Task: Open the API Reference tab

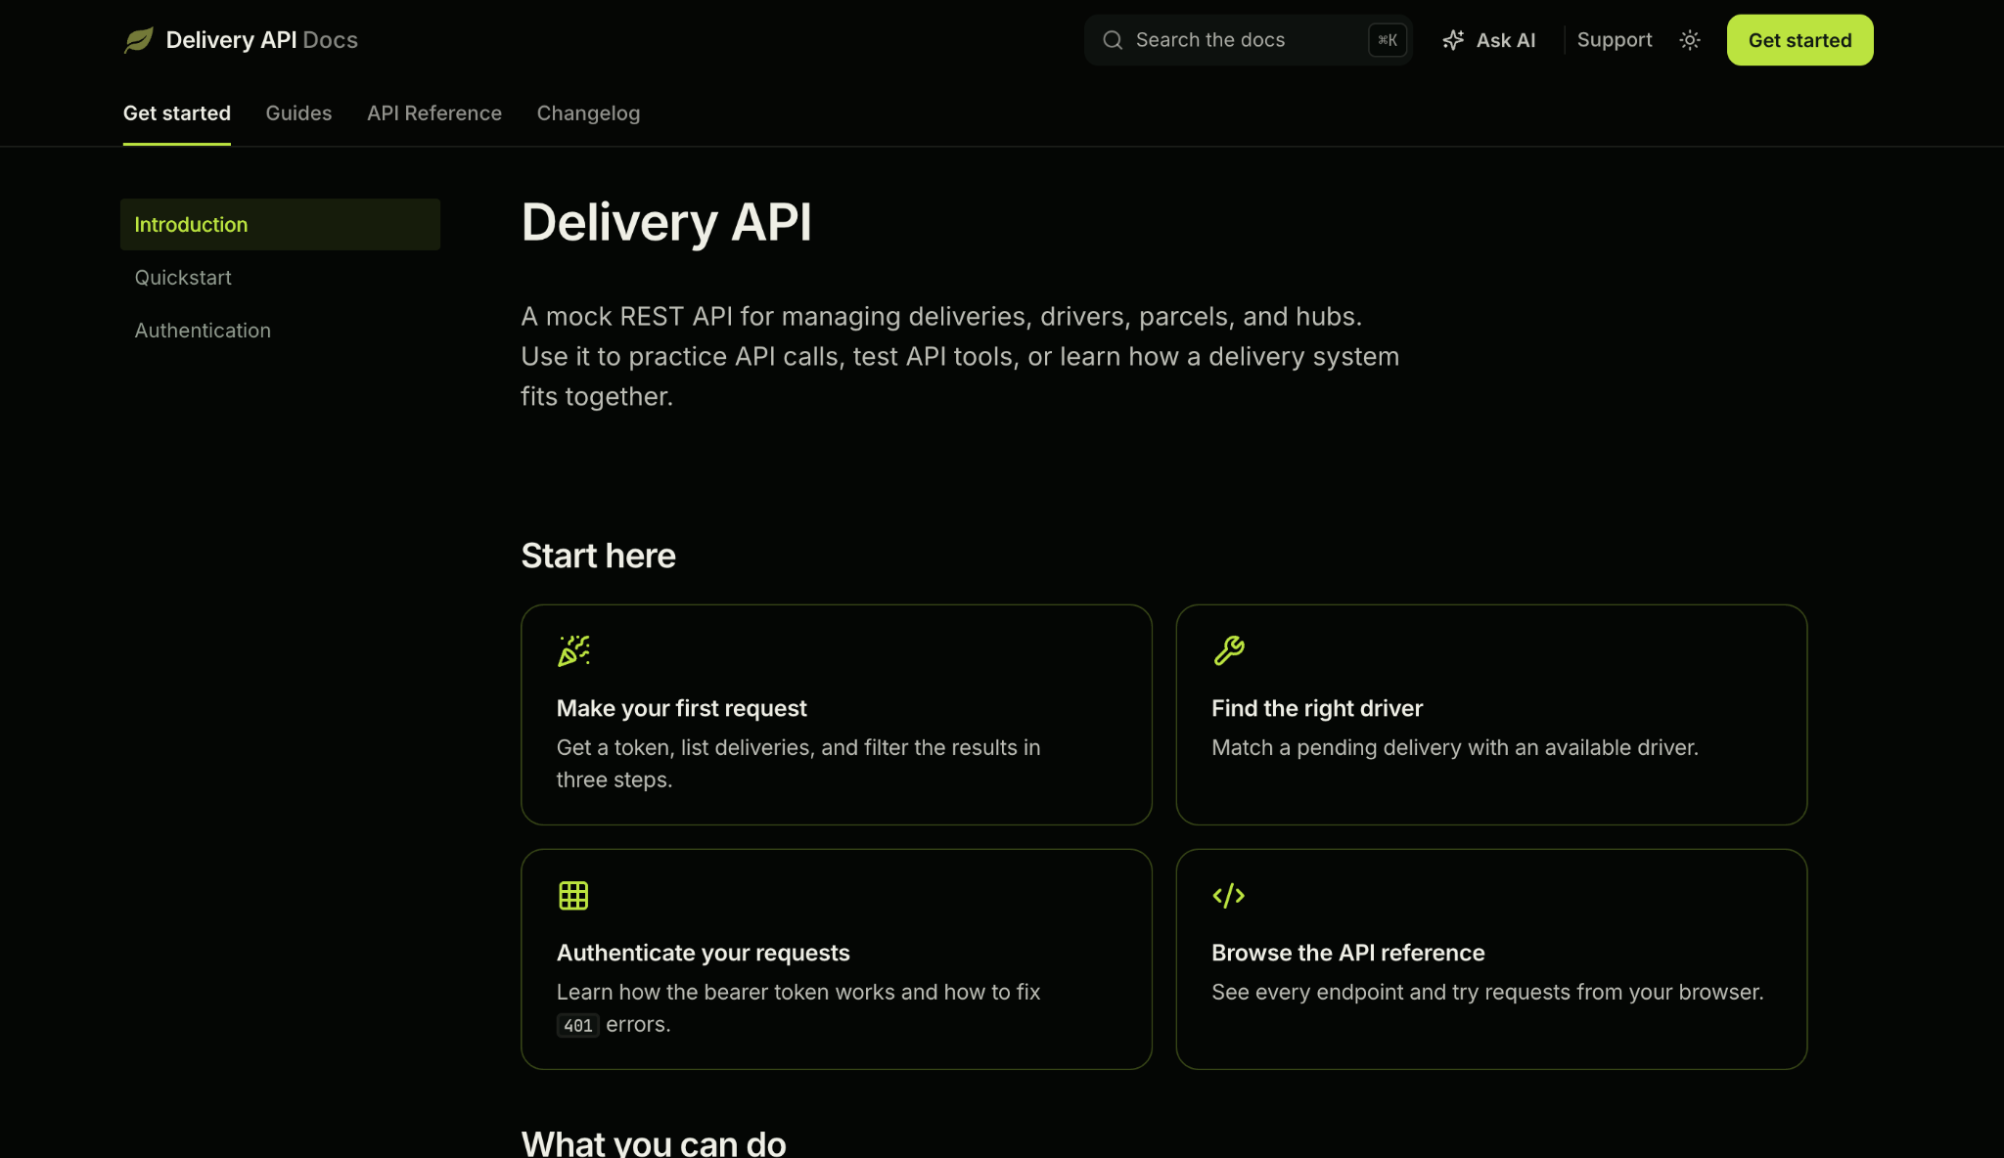Action: (434, 113)
